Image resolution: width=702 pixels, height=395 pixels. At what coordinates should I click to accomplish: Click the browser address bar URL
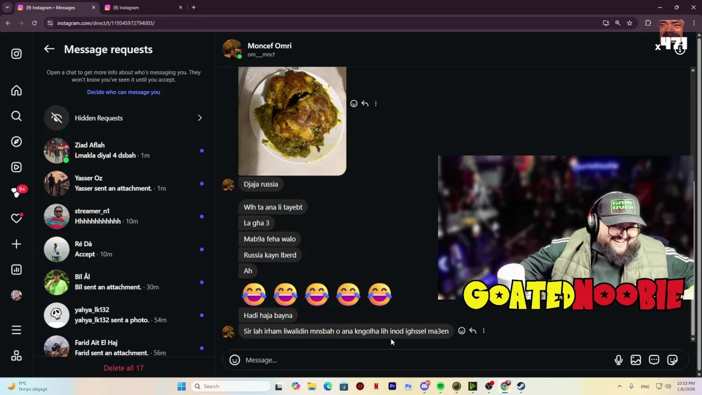[x=106, y=23]
